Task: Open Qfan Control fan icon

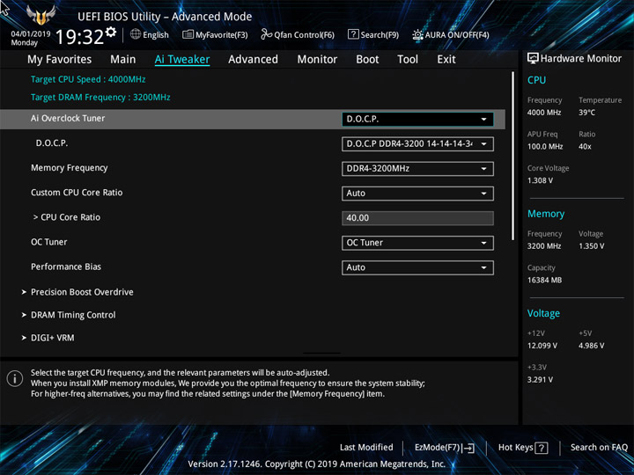Action: point(266,34)
